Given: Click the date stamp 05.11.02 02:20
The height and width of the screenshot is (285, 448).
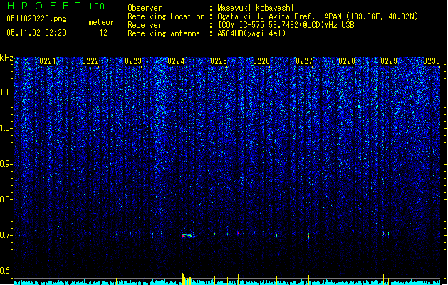Looking at the screenshot, I should [x=36, y=33].
